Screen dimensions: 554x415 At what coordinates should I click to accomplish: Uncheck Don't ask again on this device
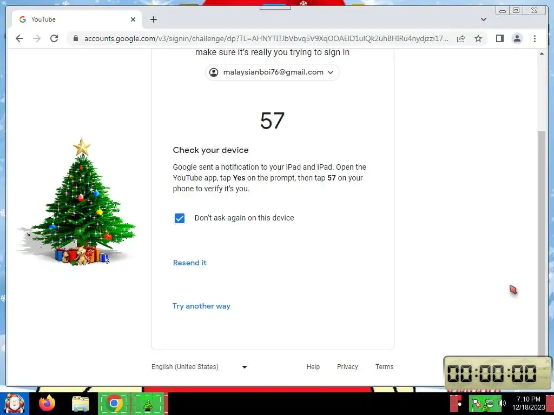(x=180, y=218)
